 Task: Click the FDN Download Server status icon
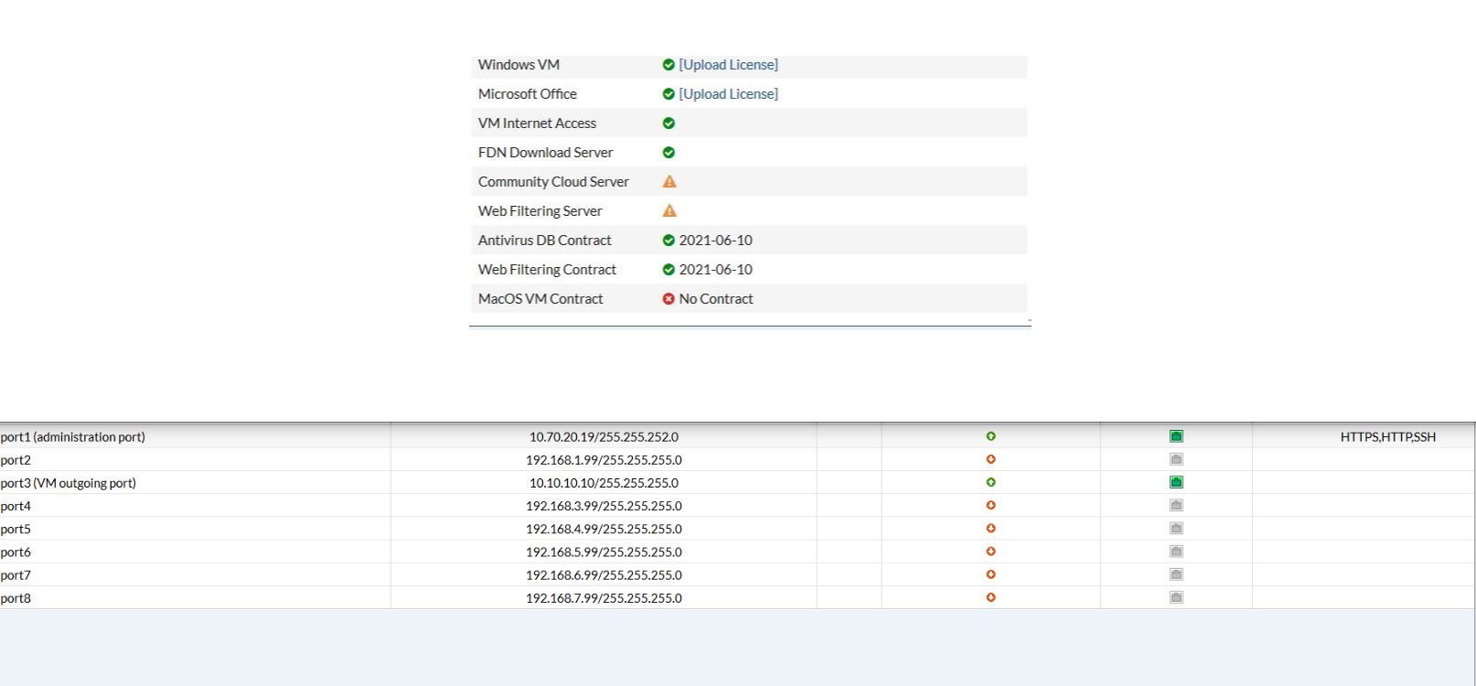tap(668, 153)
